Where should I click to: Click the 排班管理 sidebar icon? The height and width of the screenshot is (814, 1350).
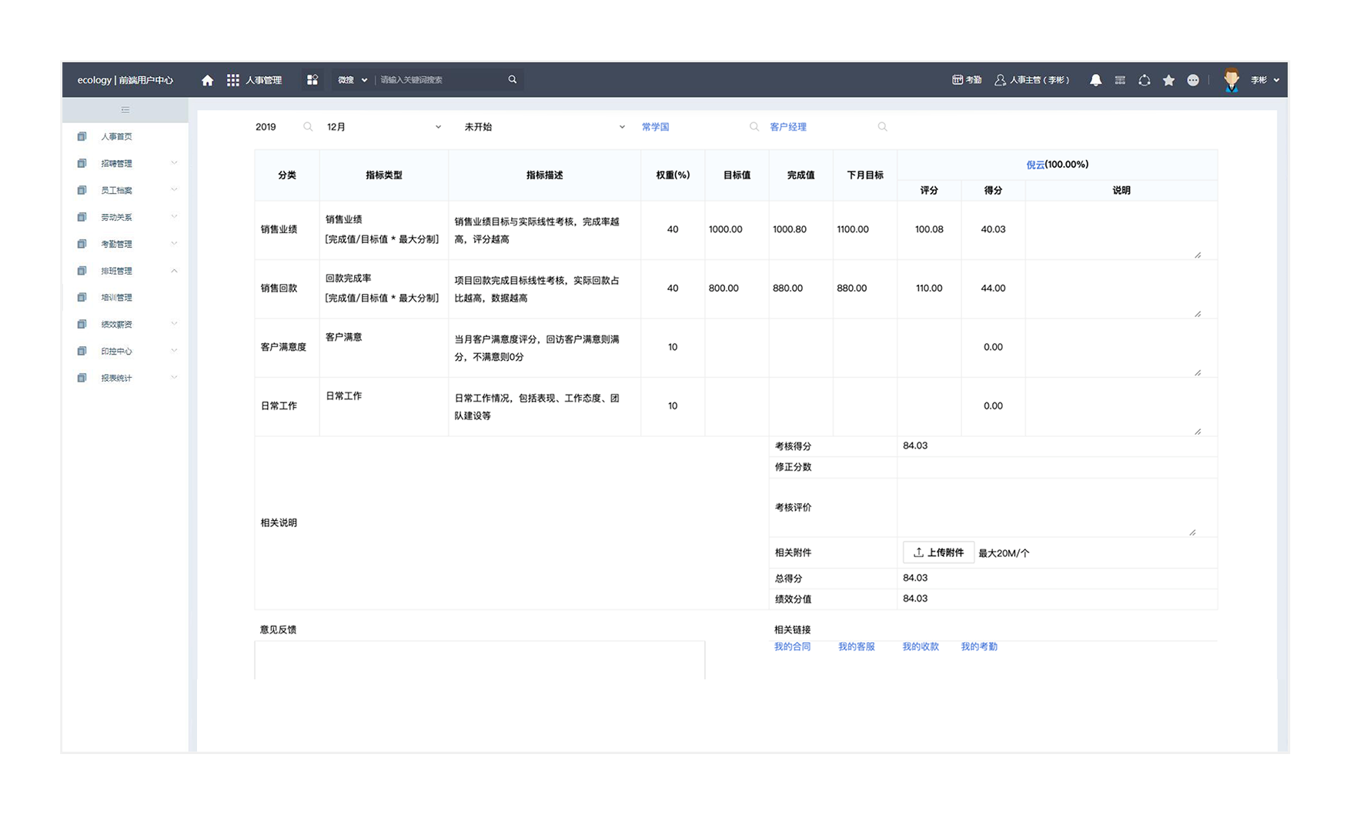[82, 271]
